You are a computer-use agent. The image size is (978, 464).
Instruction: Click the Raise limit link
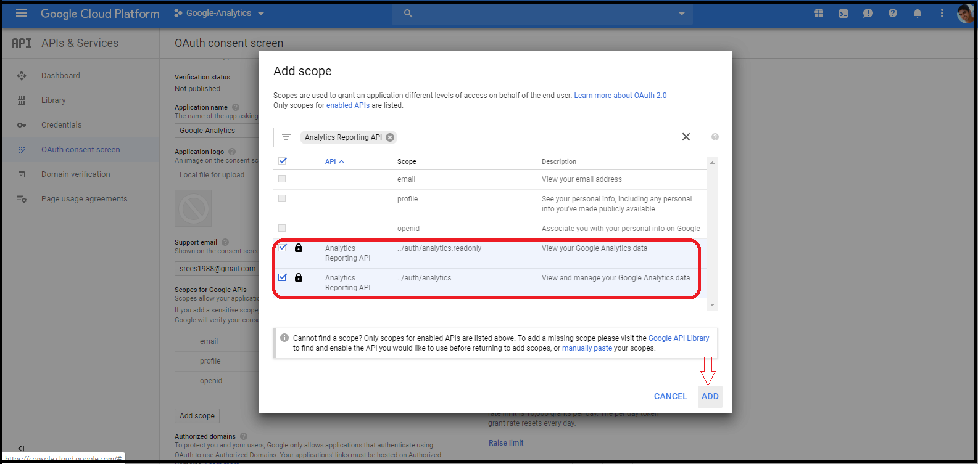(x=506, y=443)
